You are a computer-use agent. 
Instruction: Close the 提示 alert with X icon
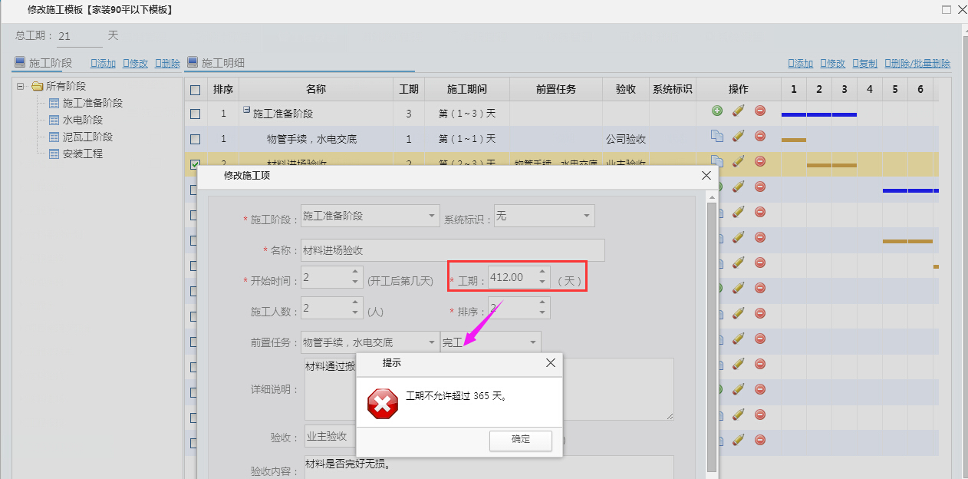(550, 363)
